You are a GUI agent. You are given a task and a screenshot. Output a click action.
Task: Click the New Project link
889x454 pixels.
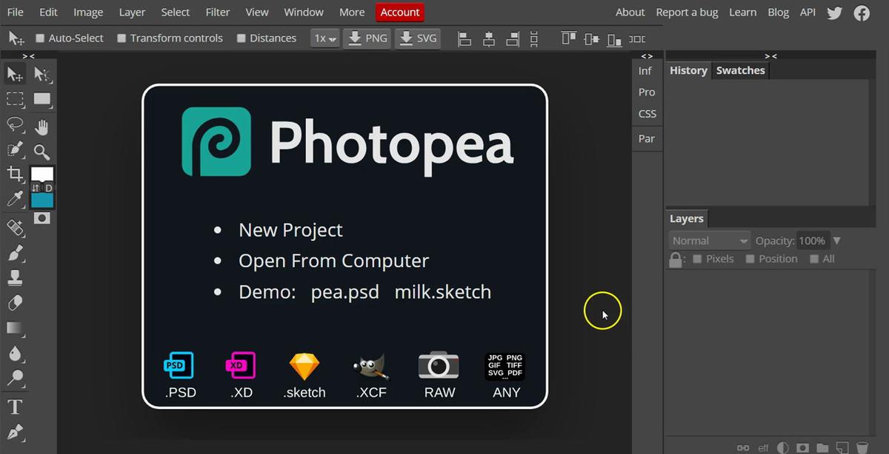coord(290,230)
